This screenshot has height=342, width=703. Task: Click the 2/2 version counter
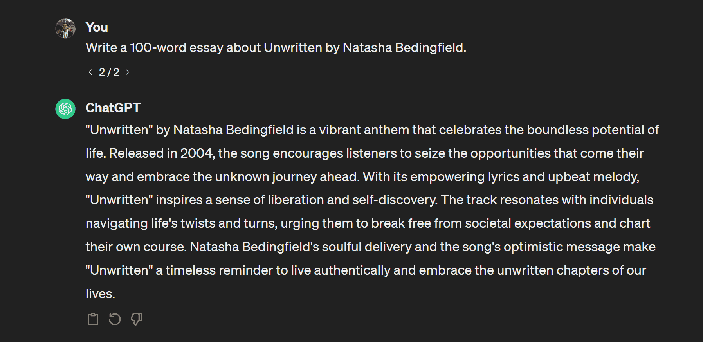coord(109,72)
